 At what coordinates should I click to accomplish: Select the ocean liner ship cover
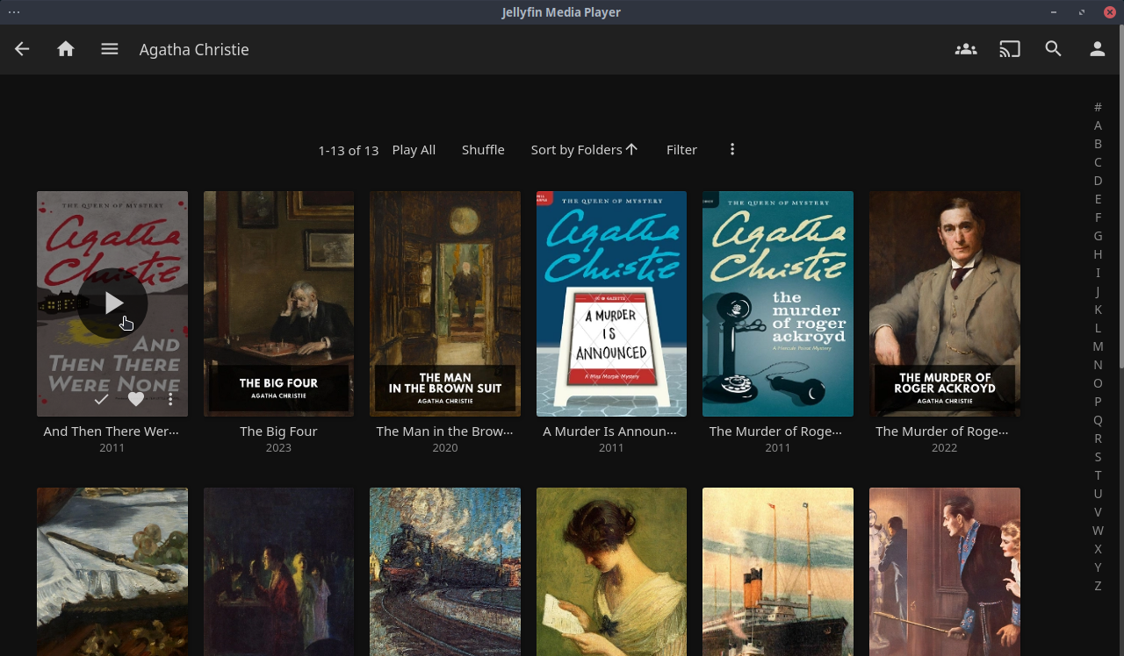point(778,572)
